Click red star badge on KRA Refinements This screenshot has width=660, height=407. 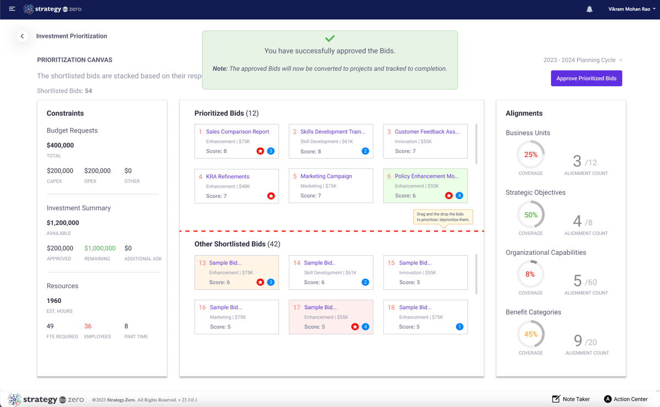tap(271, 196)
